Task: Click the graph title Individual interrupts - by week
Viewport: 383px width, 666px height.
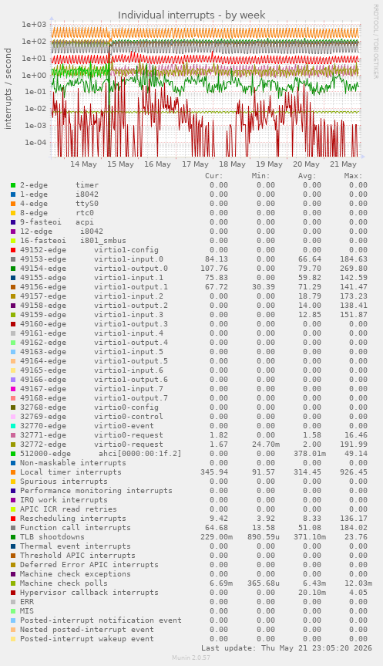Action: click(x=192, y=15)
